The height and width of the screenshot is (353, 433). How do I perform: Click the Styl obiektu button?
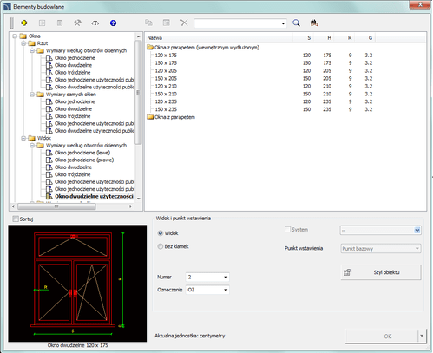[381, 272]
